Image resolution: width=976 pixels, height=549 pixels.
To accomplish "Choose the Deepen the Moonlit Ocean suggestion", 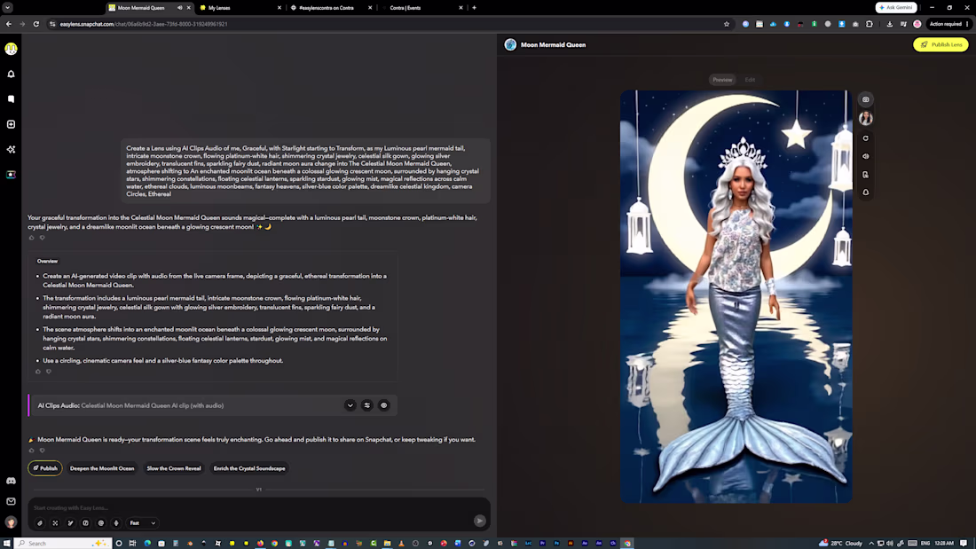I will (102, 468).
